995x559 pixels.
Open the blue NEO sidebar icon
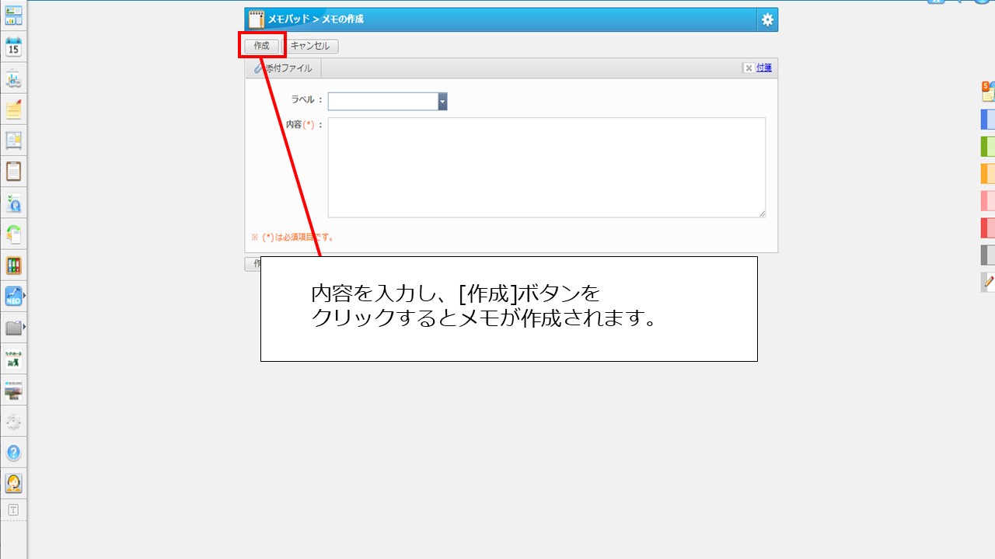click(13, 296)
